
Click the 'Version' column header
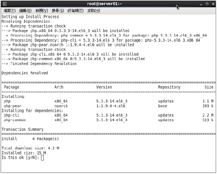[104, 87]
